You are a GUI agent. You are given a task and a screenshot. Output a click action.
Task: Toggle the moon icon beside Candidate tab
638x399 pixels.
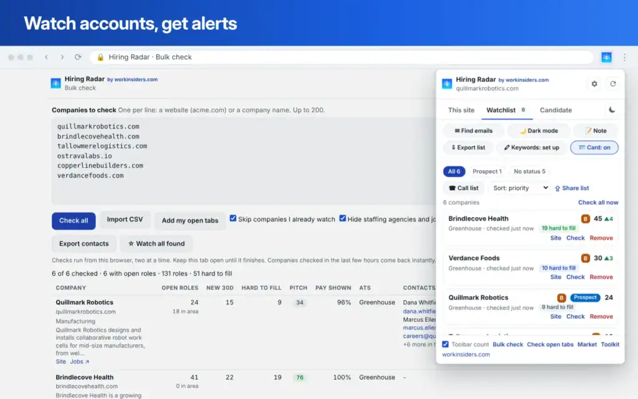pos(612,110)
